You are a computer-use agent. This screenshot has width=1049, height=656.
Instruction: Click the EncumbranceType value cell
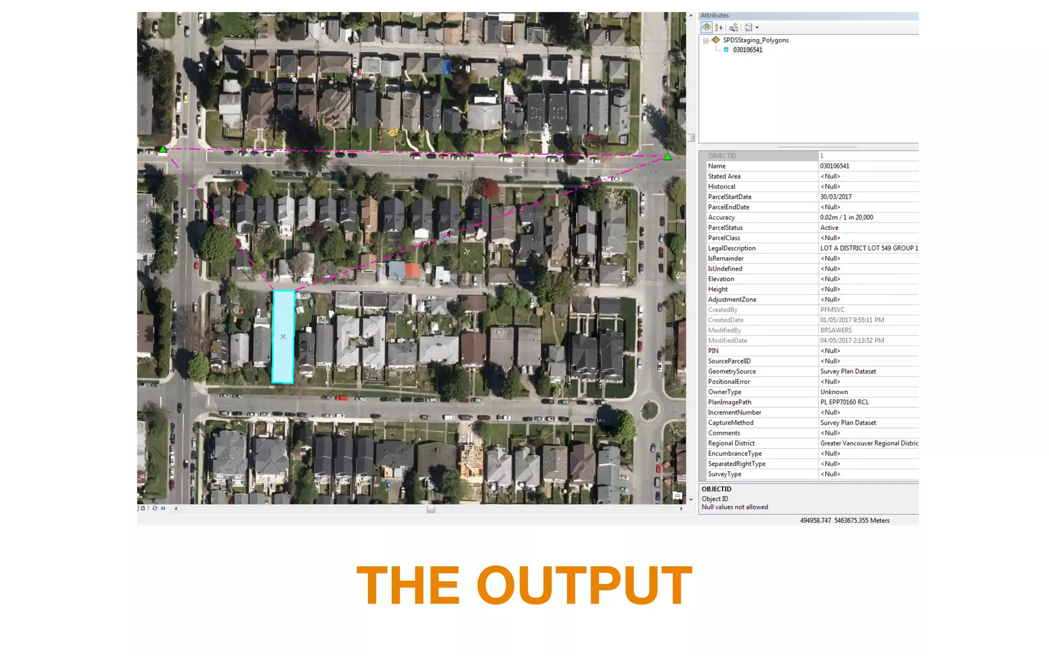point(868,453)
